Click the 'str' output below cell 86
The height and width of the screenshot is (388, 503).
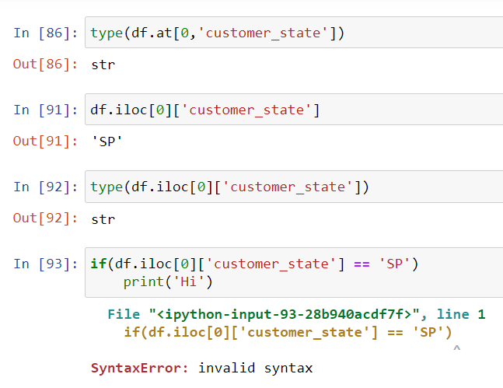[x=103, y=65]
